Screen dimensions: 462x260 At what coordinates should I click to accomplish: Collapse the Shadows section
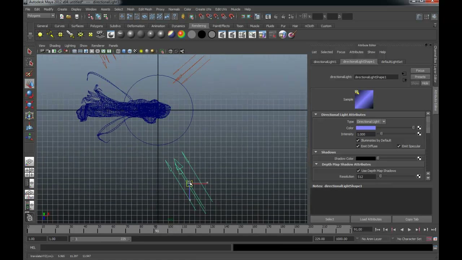point(316,152)
